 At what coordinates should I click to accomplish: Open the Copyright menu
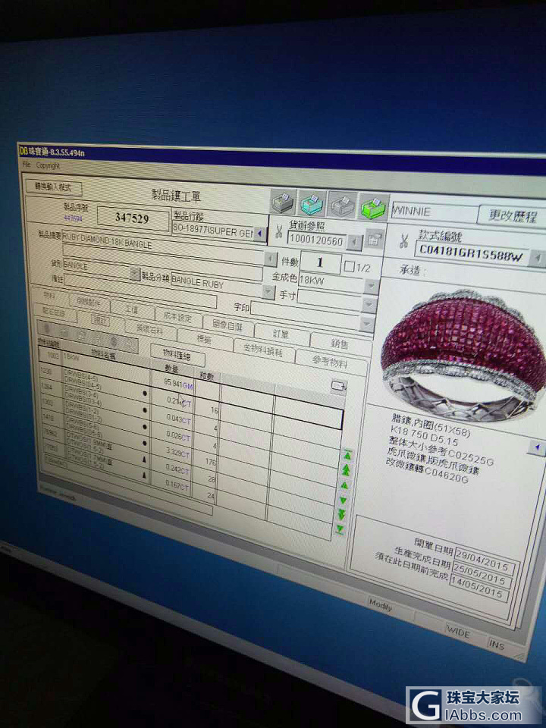48,165
